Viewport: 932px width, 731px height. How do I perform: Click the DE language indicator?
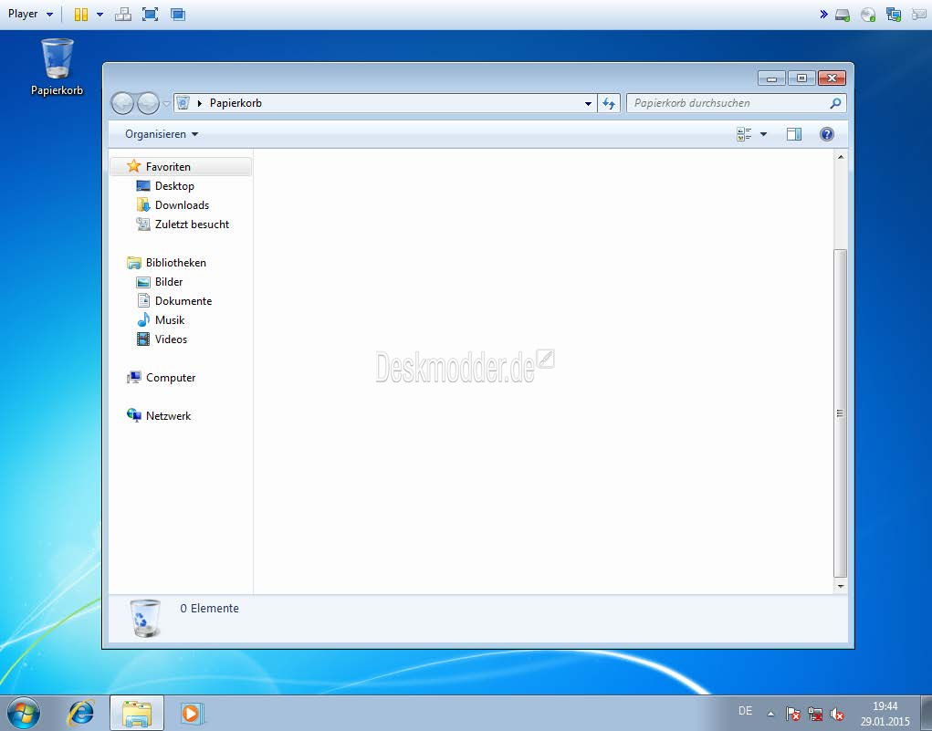point(745,711)
